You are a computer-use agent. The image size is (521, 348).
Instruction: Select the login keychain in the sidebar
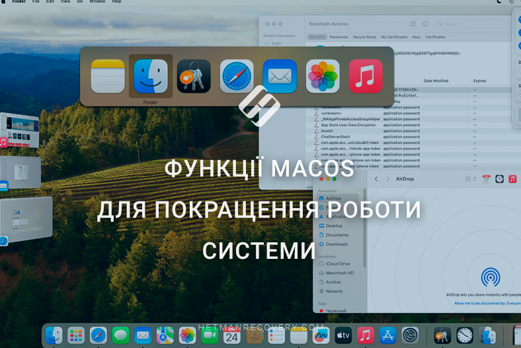pos(274,43)
